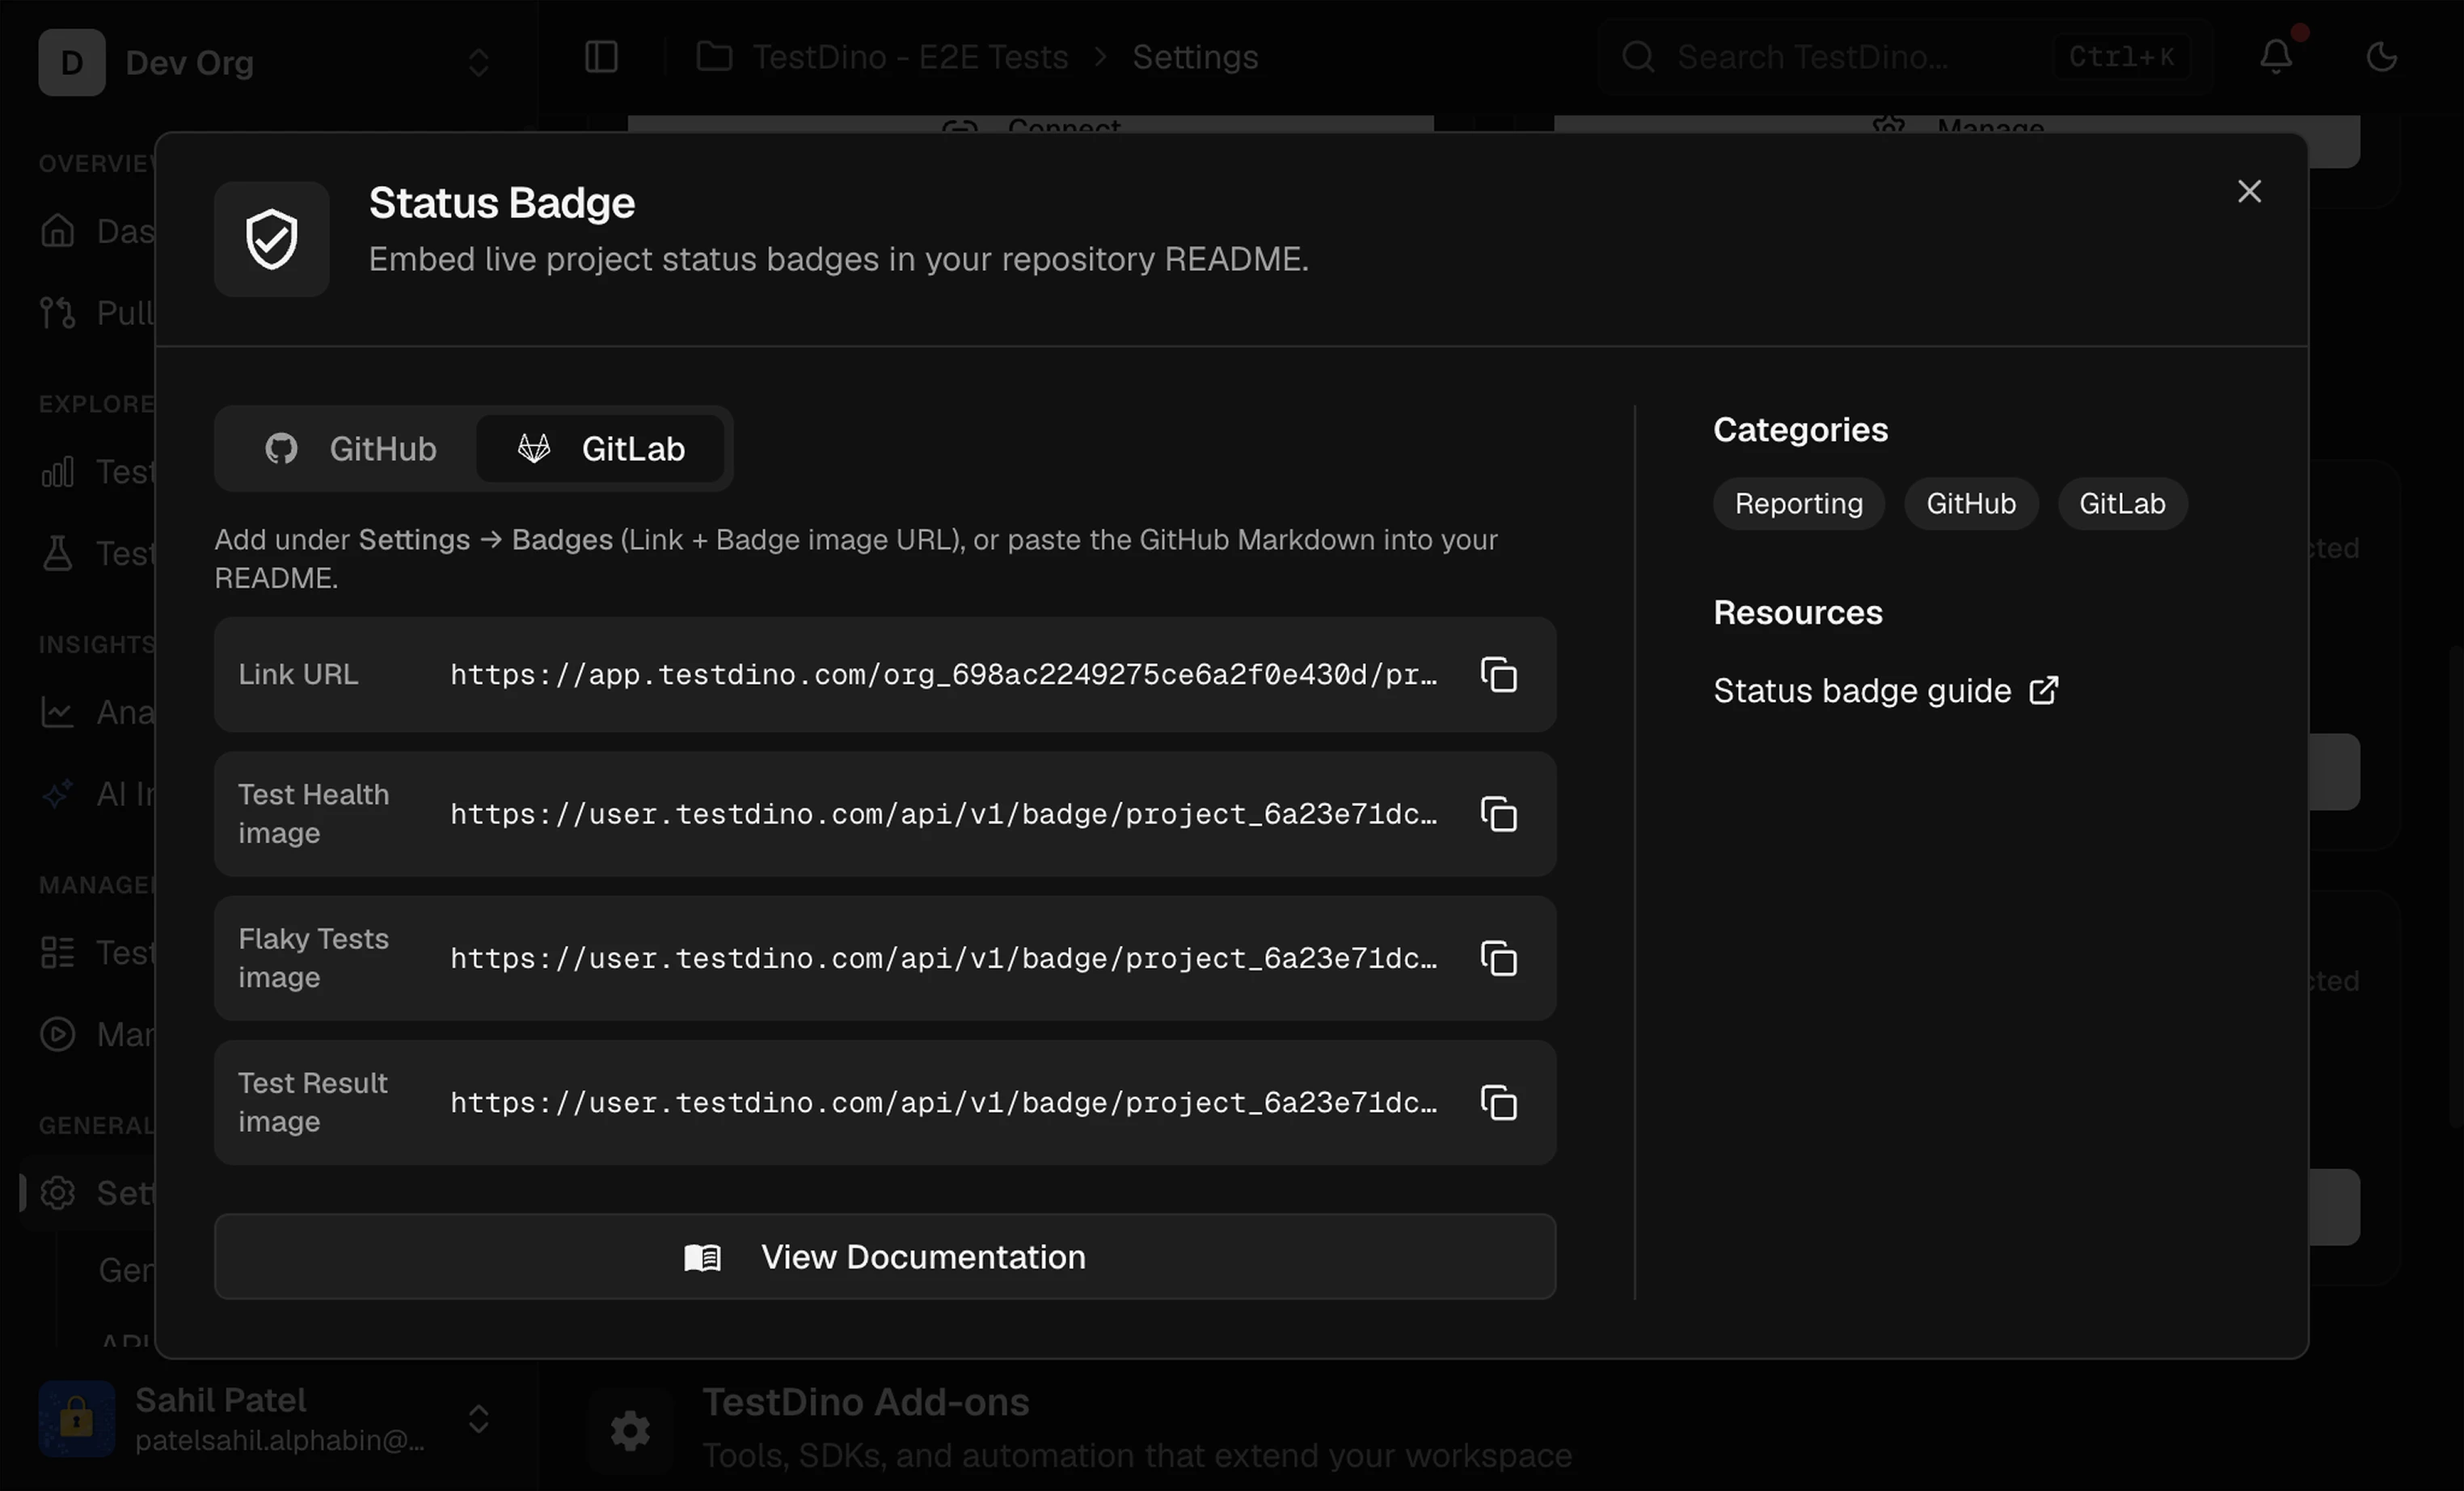Click the TestDino - E2E Tests breadcrumb
This screenshot has height=1491, width=2464.
pos(910,57)
